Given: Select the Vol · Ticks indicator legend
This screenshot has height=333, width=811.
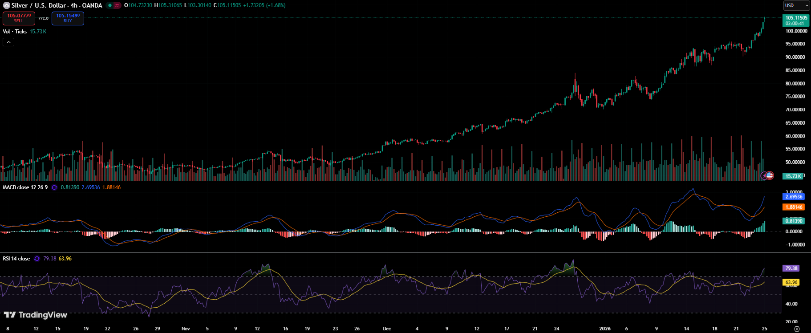Looking at the screenshot, I should [15, 32].
